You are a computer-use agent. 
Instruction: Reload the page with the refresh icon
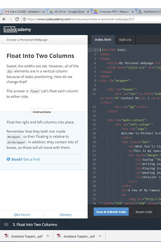(17, 19)
